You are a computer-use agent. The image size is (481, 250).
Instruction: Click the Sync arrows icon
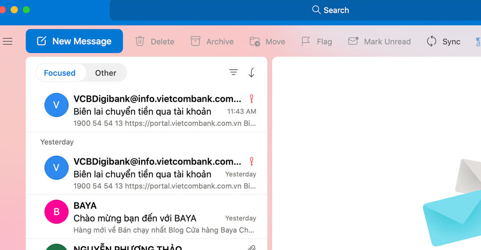click(431, 41)
